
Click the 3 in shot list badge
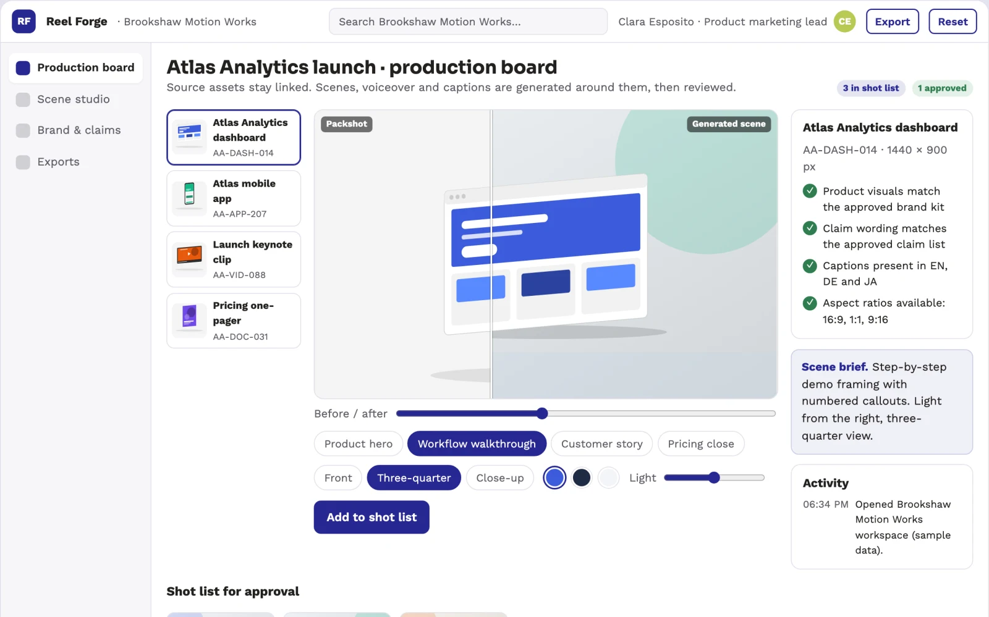tap(871, 88)
